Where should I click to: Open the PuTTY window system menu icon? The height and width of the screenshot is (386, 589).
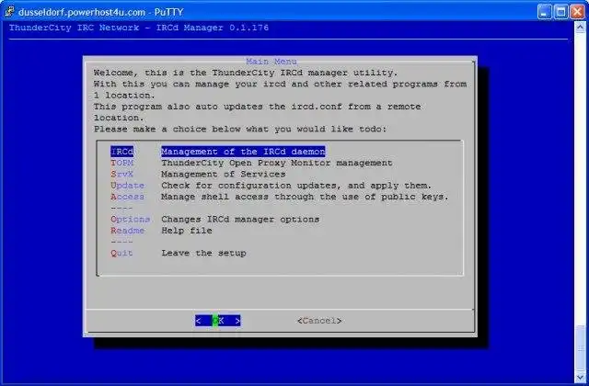pos(9,12)
